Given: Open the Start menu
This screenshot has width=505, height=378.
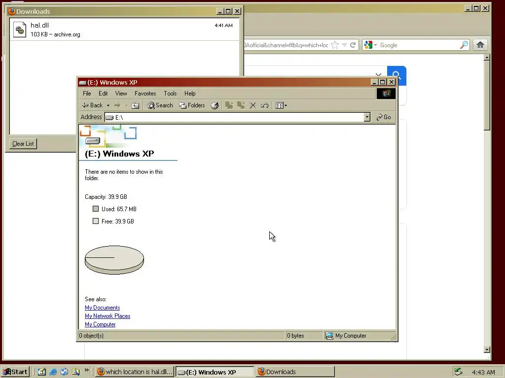Looking at the screenshot, I should pos(15,372).
